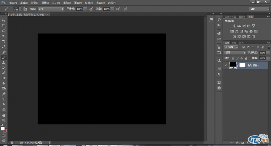Select the Rectangular Marquee tool
Screen dimensions: 271x146
click(4, 26)
